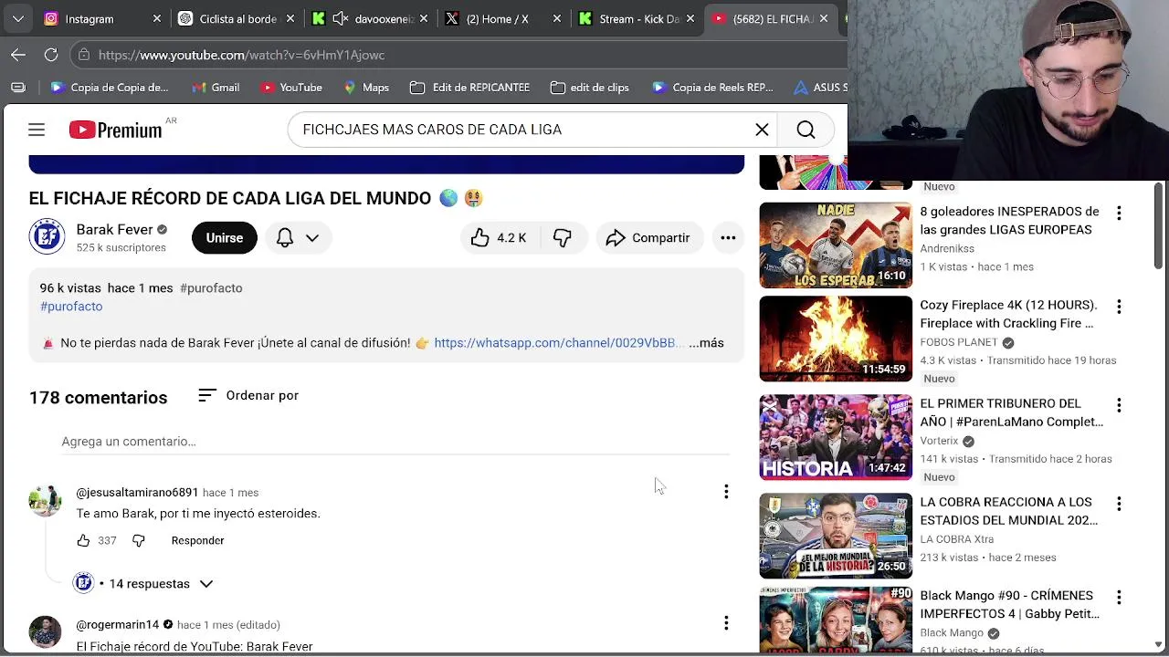Open edit de clips bookmark folder
The width and height of the screenshot is (1169, 657).
click(590, 88)
